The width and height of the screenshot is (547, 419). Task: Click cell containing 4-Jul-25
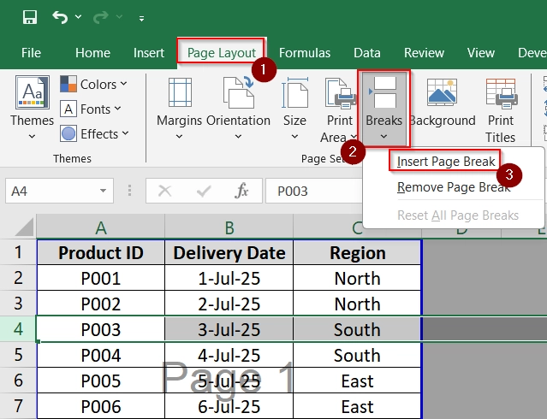[229, 355]
